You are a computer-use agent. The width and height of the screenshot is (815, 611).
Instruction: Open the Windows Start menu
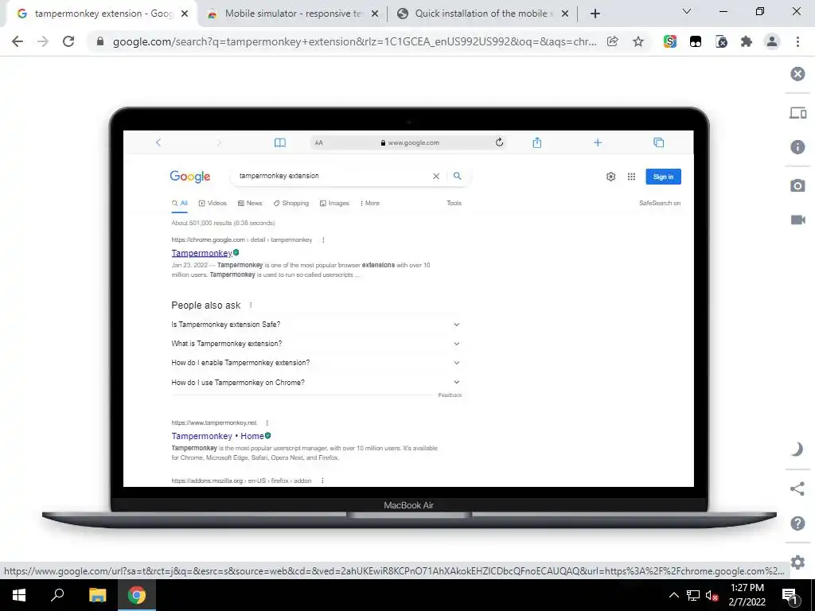pyautogui.click(x=19, y=595)
